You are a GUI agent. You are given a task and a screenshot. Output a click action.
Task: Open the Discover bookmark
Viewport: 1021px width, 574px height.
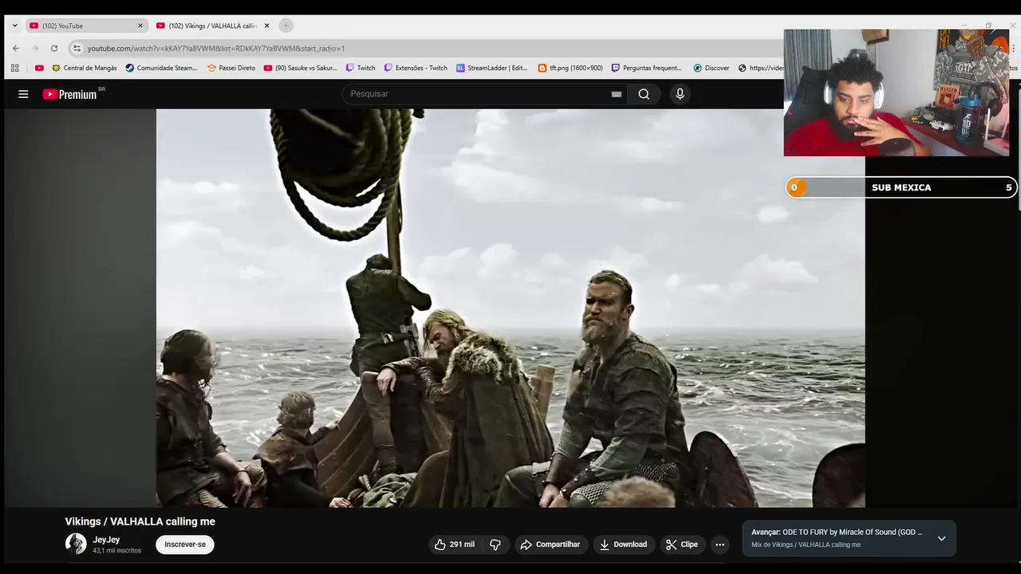click(x=712, y=68)
